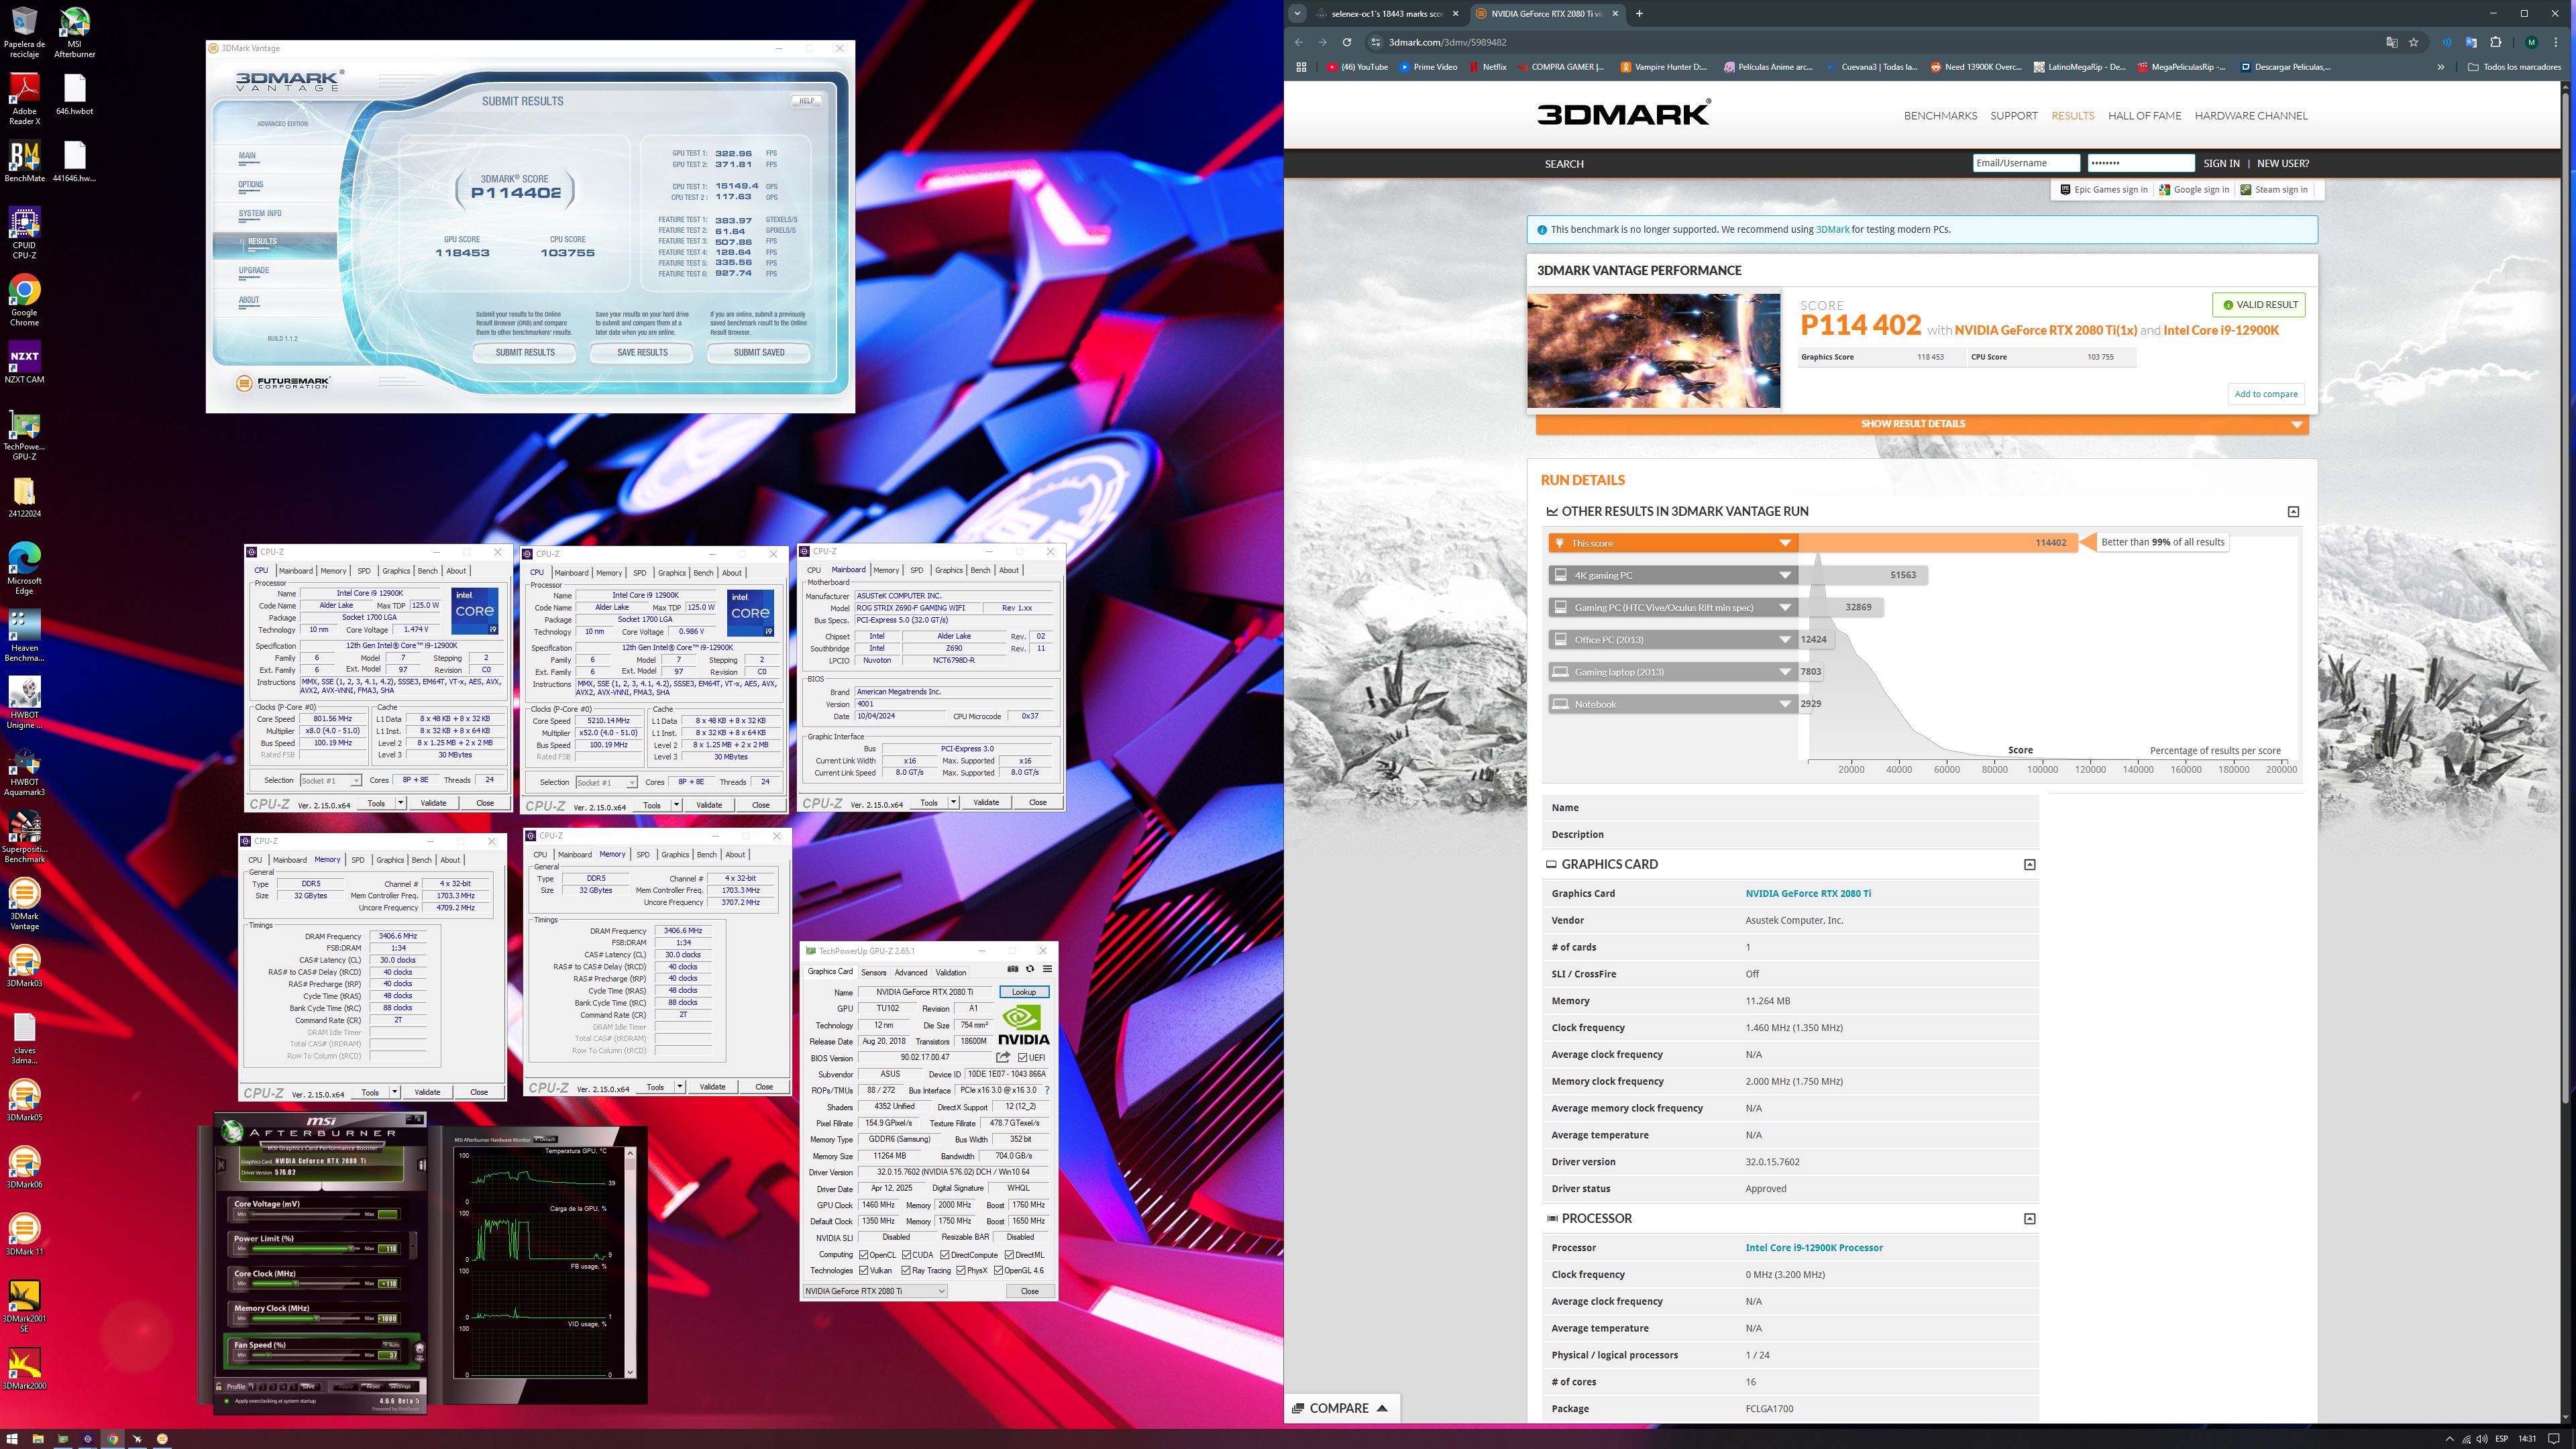
Task: Expand the Compare panel at page bottom
Action: pos(1340,1408)
